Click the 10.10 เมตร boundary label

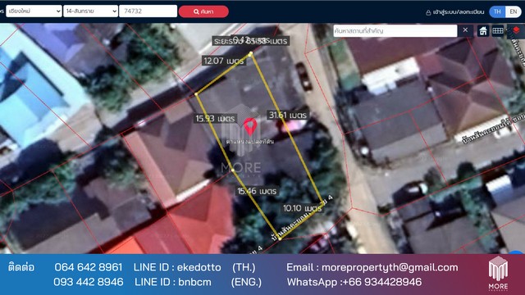click(303, 208)
